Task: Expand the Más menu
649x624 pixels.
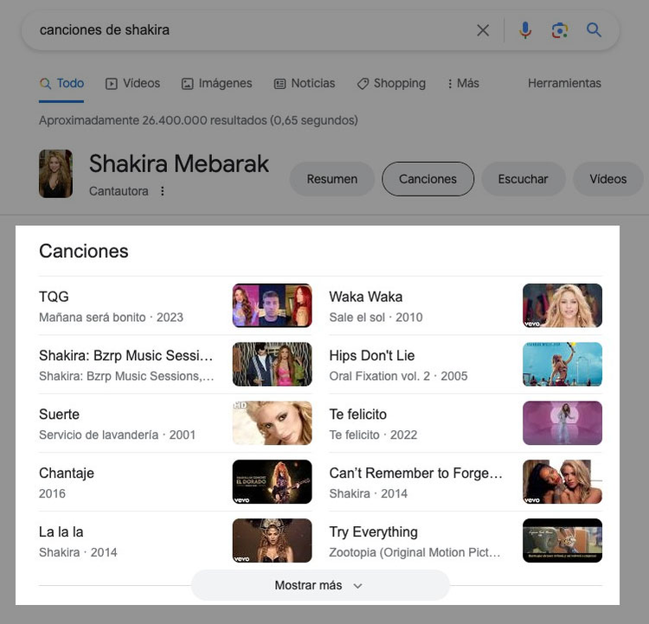Action: (x=463, y=84)
